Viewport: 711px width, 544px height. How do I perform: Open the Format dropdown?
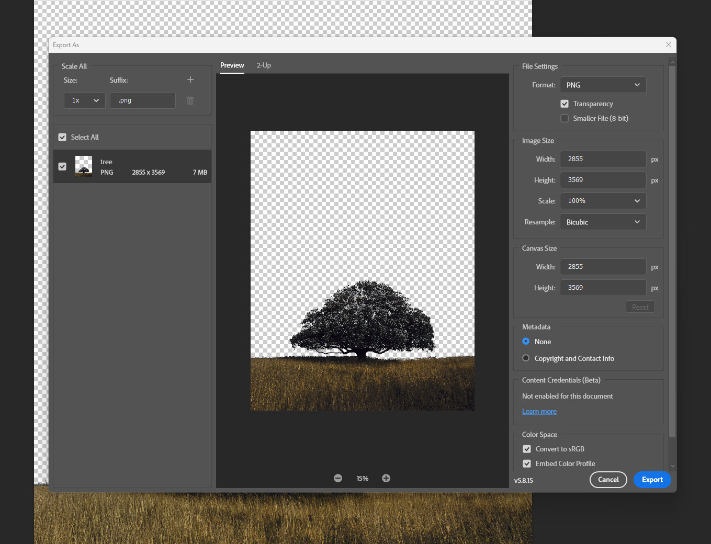(603, 85)
